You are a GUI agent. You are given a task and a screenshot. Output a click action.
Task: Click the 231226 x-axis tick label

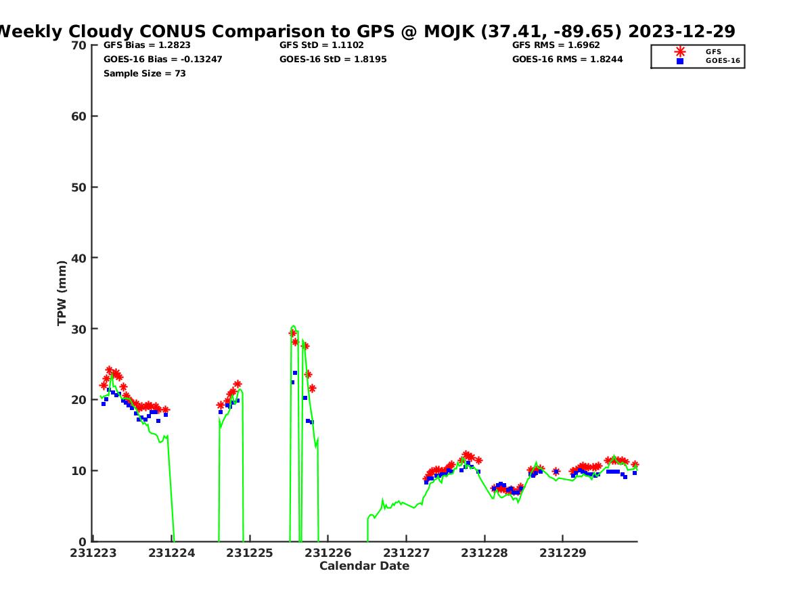point(328,553)
